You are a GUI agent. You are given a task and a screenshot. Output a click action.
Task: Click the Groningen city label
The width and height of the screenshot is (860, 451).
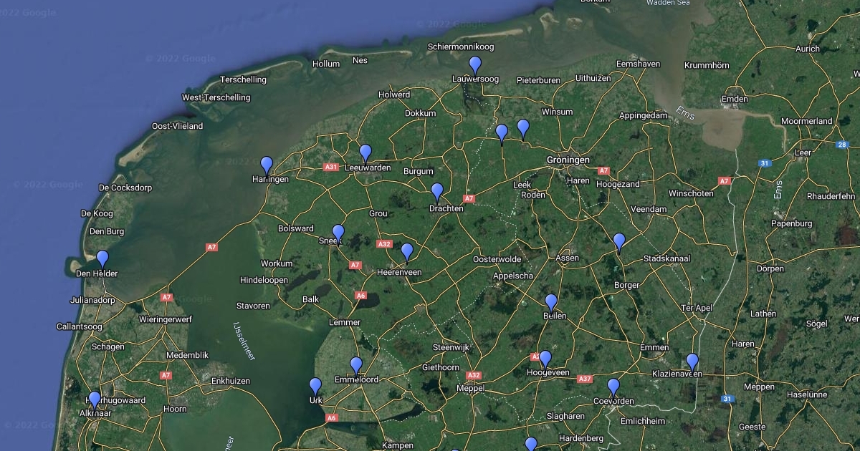[x=568, y=160]
